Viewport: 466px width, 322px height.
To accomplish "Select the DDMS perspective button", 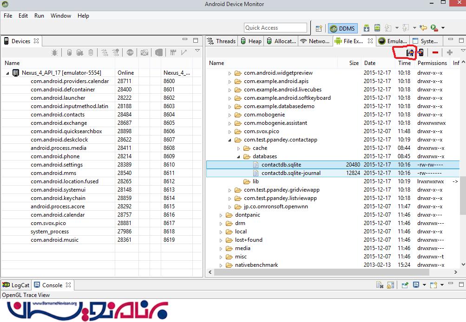I will pos(342,28).
